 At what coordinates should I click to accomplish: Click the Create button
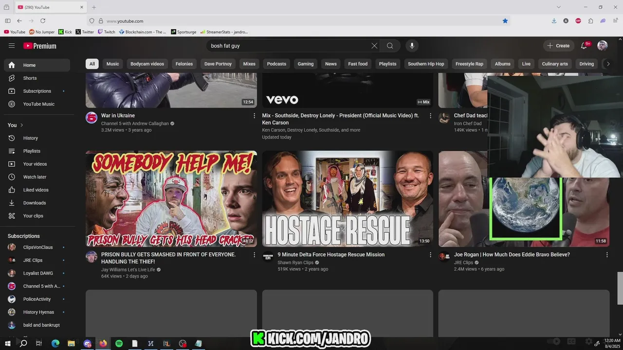tap(559, 46)
